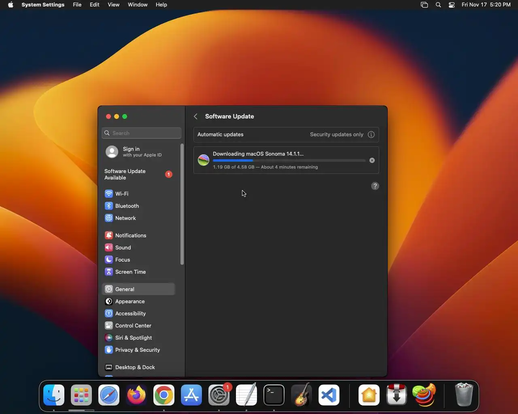518x414 pixels.
Task: Click Security updates only text
Action: pos(337,134)
